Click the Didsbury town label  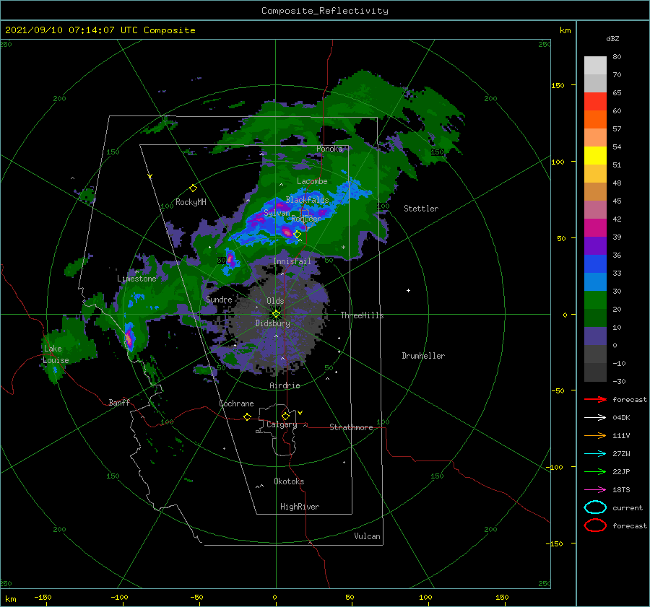[x=272, y=323]
